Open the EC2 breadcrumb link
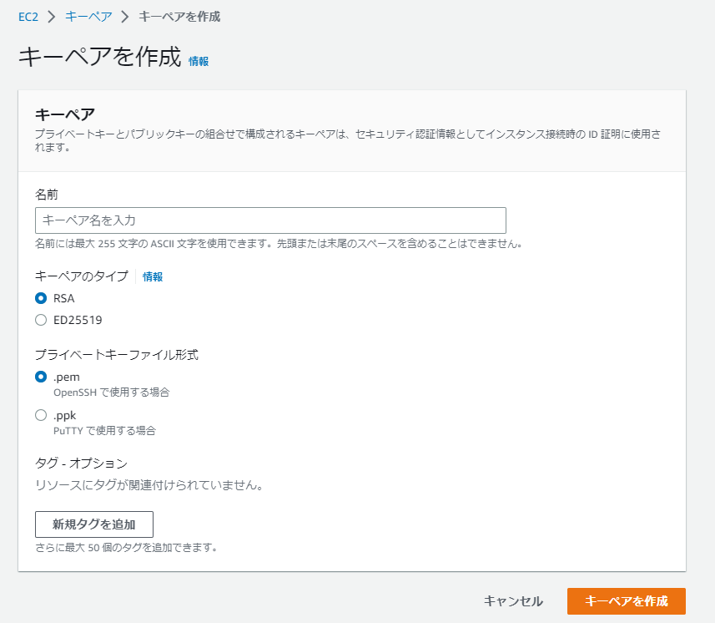 click(x=28, y=17)
